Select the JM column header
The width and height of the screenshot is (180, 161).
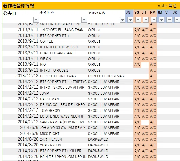pyautogui.click(x=160, y=12)
